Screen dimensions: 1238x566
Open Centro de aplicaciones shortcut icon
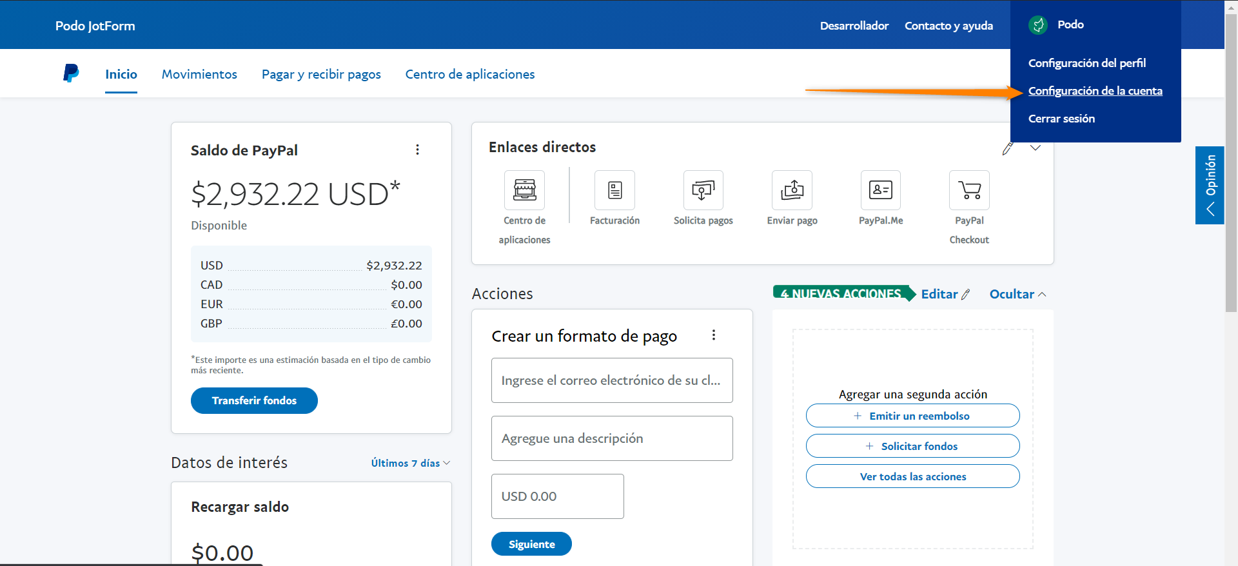tap(524, 190)
